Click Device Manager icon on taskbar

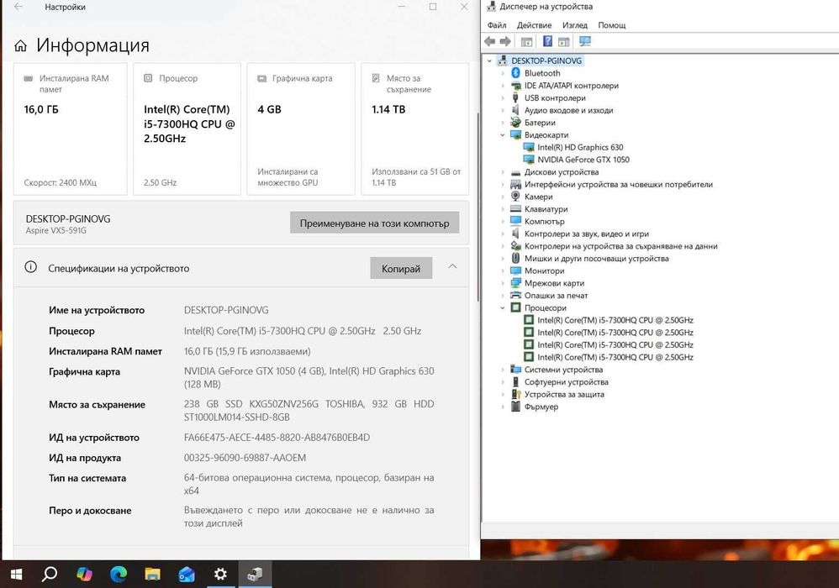coord(255,574)
